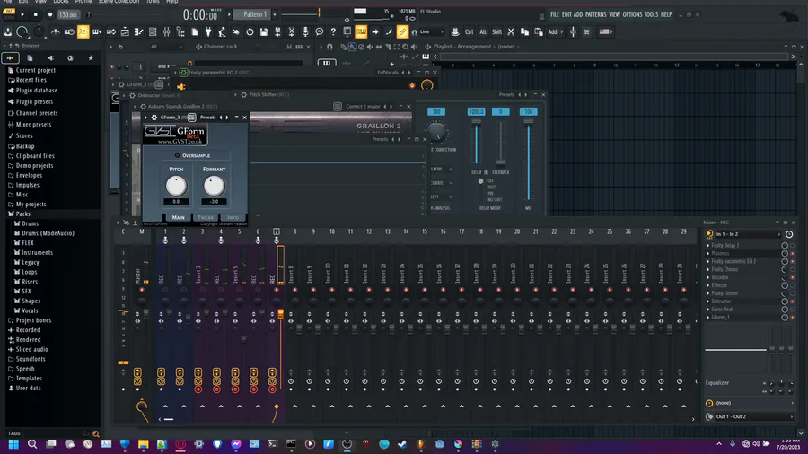This screenshot has width=808, height=454.
Task: Switch to Tweak tab in GForm
Action: (206, 217)
